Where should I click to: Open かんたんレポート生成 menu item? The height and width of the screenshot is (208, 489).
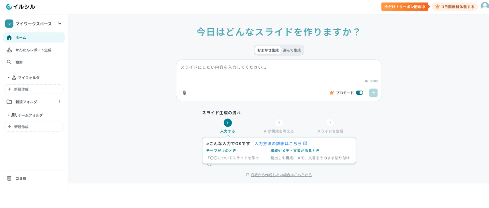tap(34, 50)
